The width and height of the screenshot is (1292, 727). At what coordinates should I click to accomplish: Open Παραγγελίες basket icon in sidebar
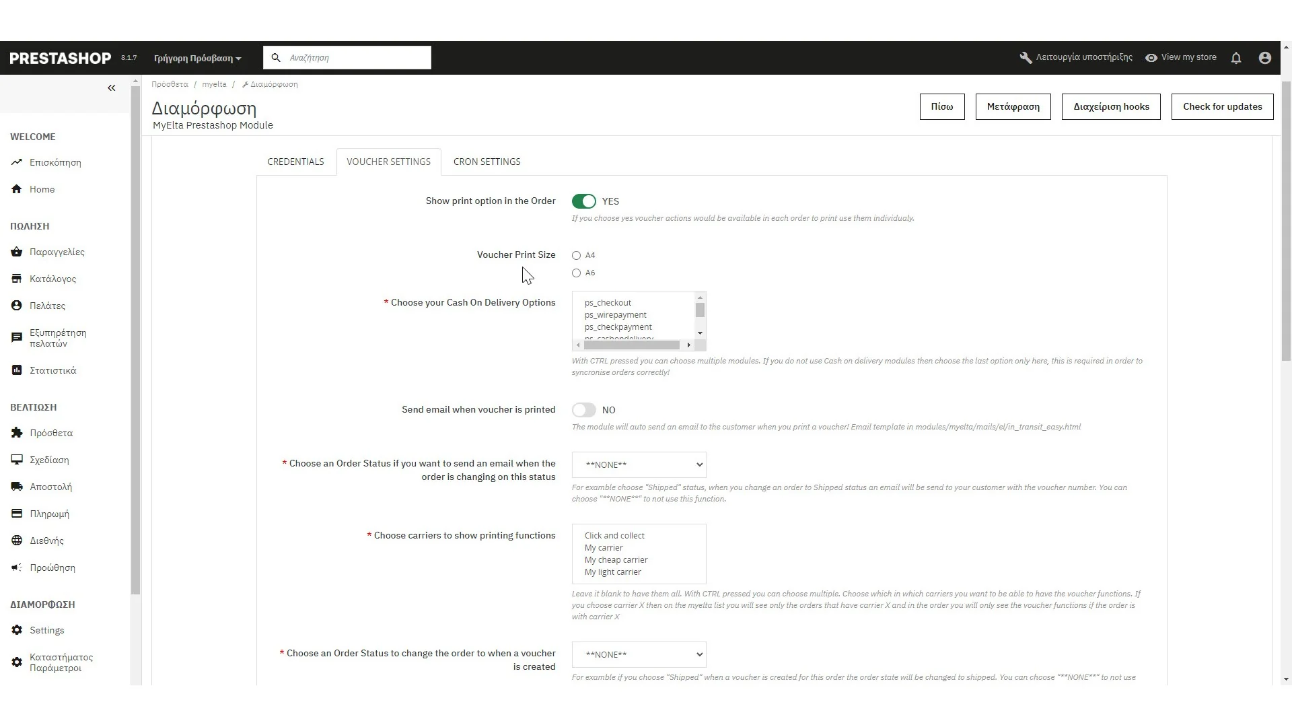point(17,252)
